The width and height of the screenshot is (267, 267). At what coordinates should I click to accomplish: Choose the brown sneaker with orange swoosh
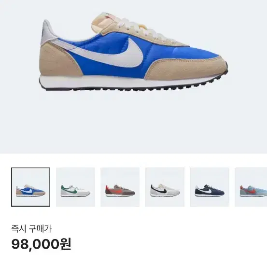point(120,187)
